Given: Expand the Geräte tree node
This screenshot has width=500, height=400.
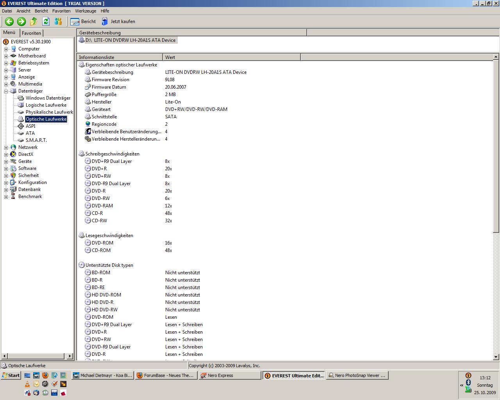Looking at the screenshot, I should coord(6,162).
